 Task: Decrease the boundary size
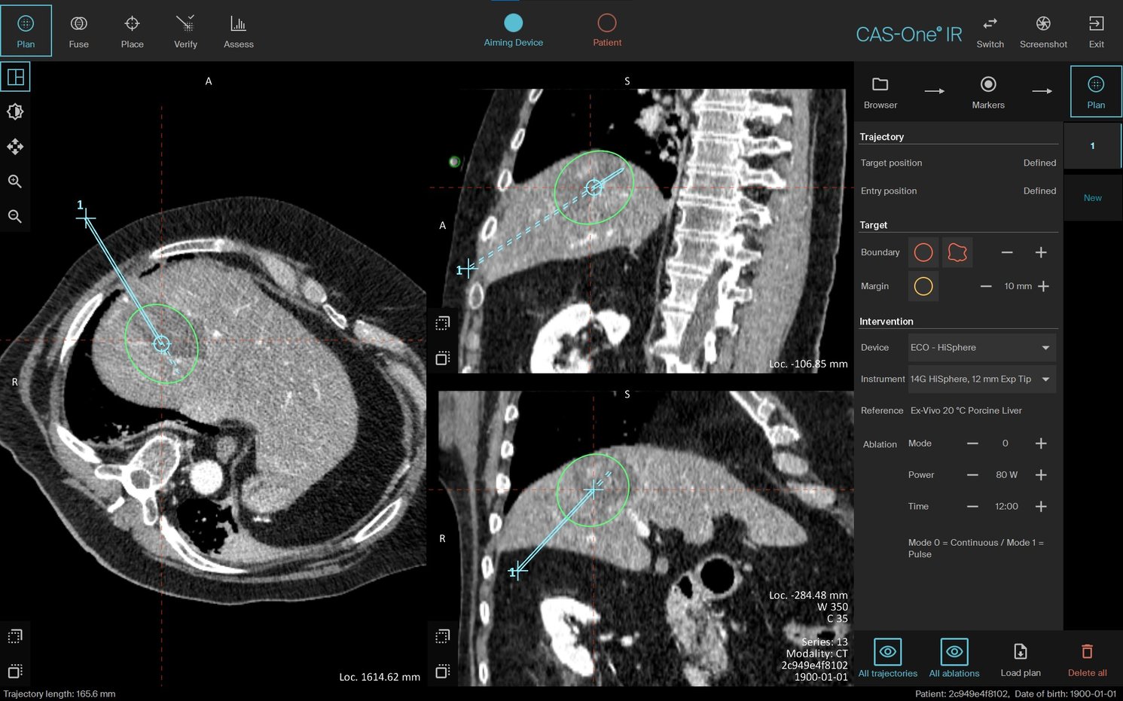pyautogui.click(x=1007, y=252)
